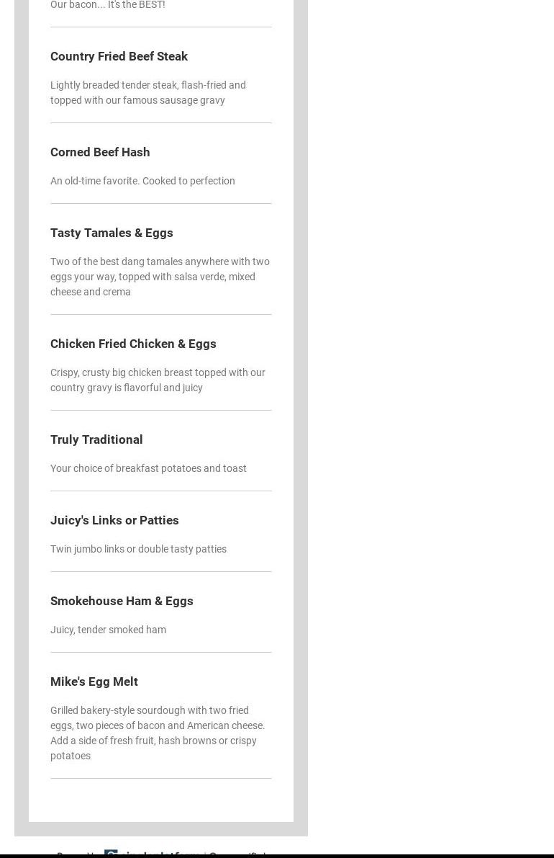The image size is (554, 858).
Task: Click the 'Crispy, crusty big chicken breast' text
Action: click(x=158, y=380)
